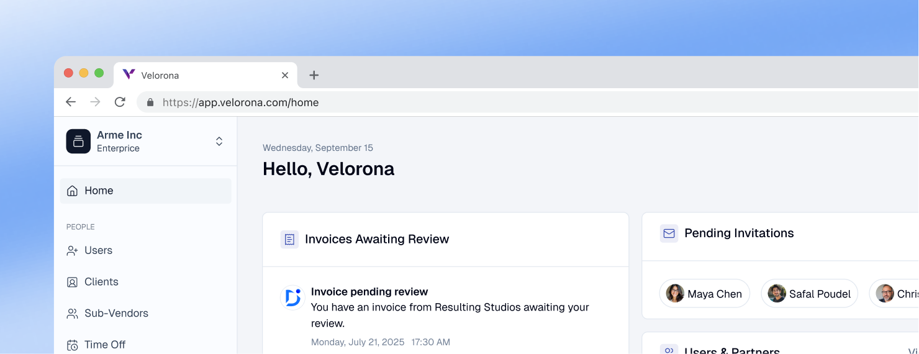Click the Pending Invitations envelope icon
Screen dimensions: 919x354
tap(669, 234)
